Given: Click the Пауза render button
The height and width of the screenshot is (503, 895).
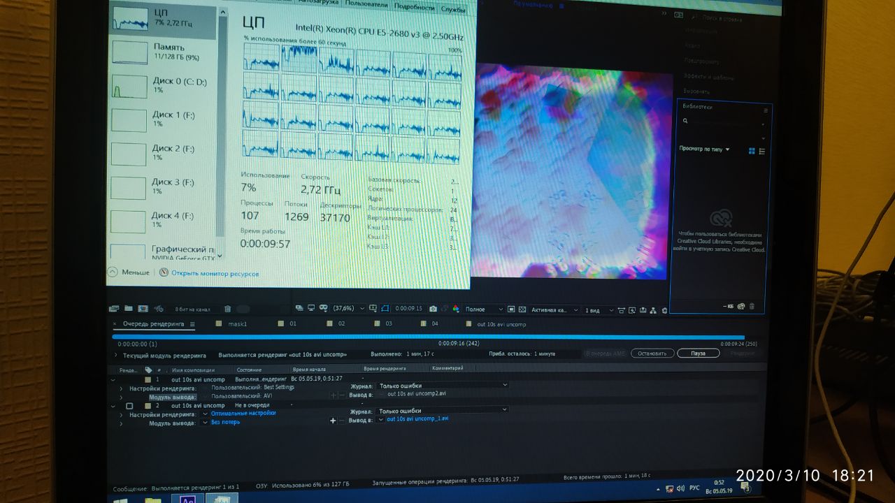Looking at the screenshot, I should (x=698, y=353).
